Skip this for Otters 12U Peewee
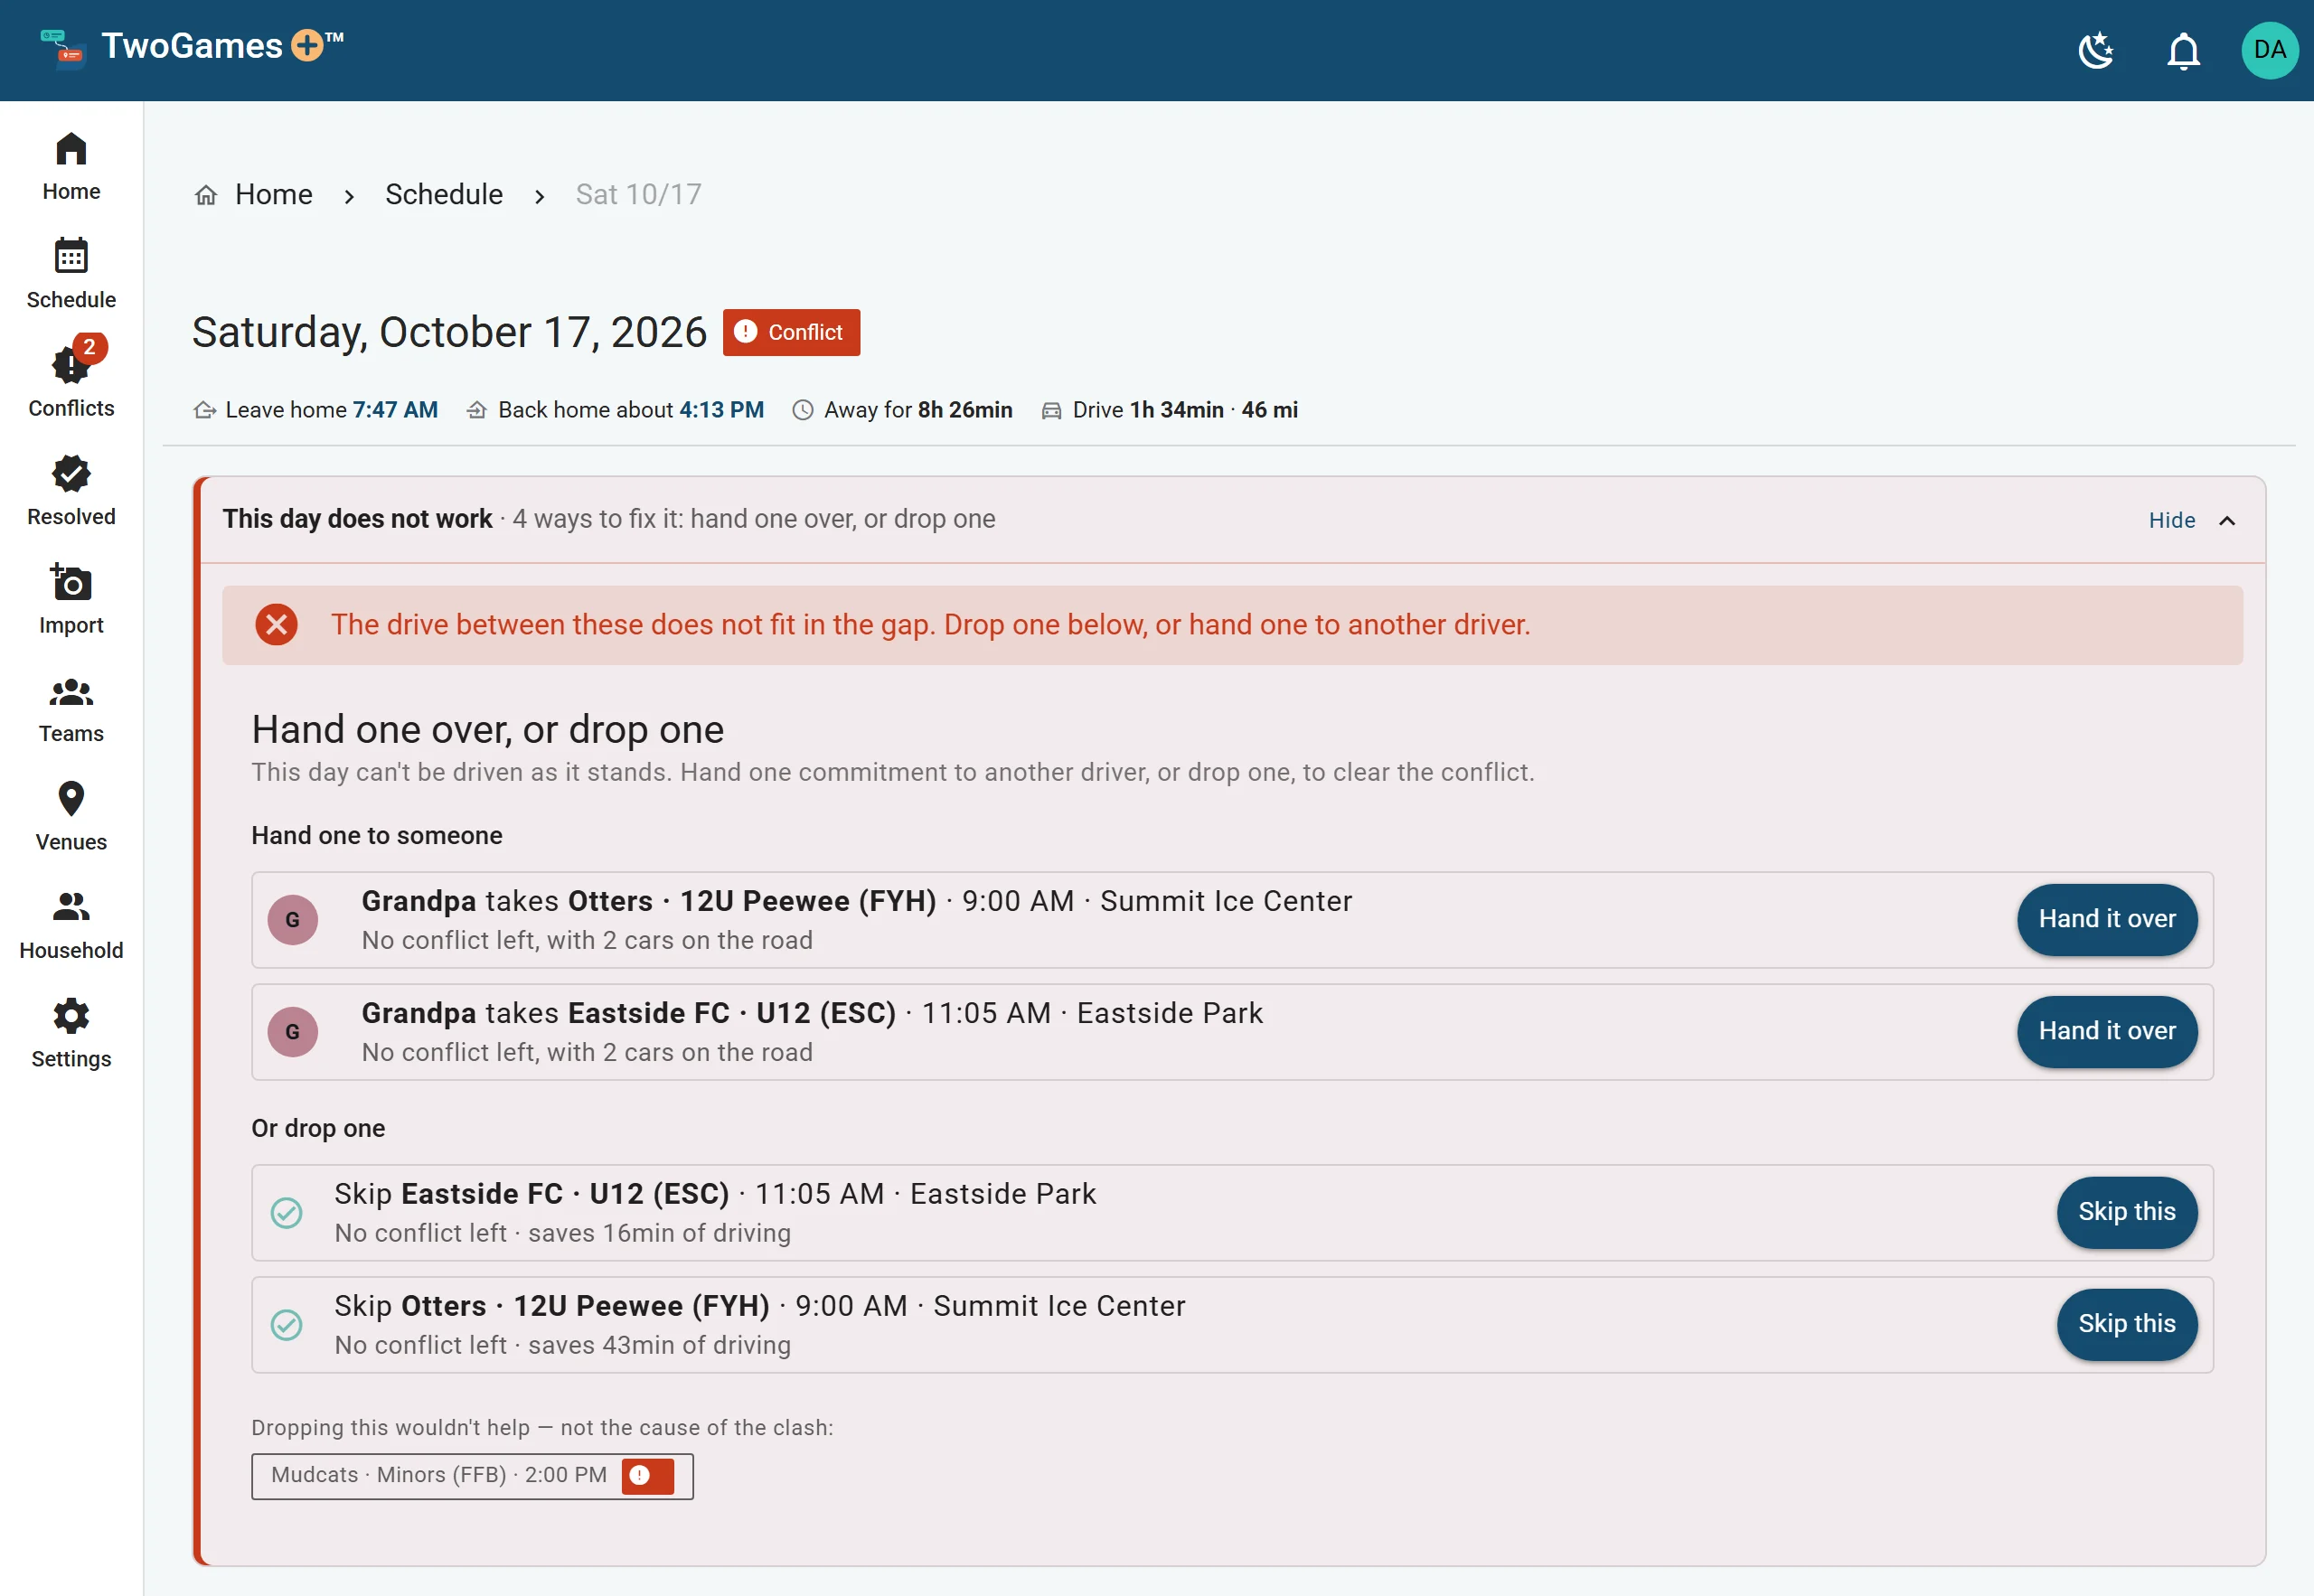This screenshot has height=1596, width=2314. [2126, 1324]
